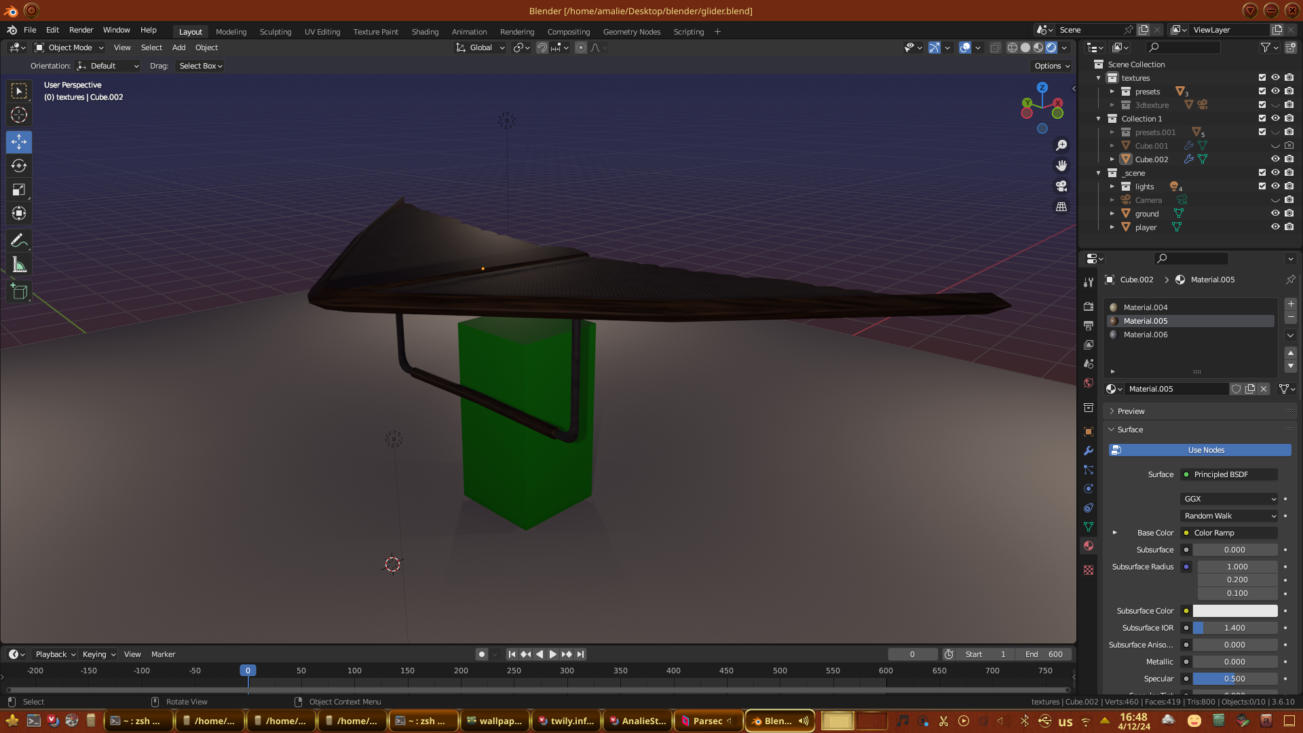Open the GGX distribution dropdown
This screenshot has width=1303, height=733.
coord(1229,499)
